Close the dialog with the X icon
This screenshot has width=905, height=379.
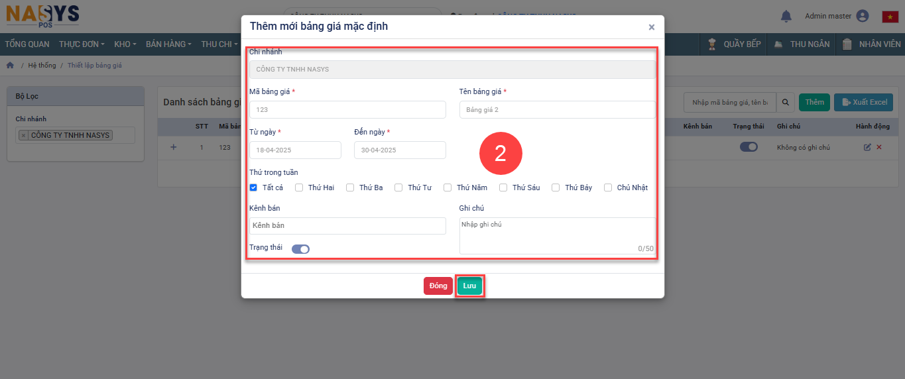click(651, 27)
